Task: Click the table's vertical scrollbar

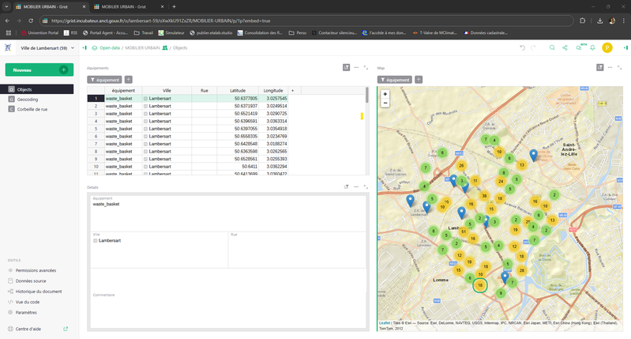Action: click(366, 95)
